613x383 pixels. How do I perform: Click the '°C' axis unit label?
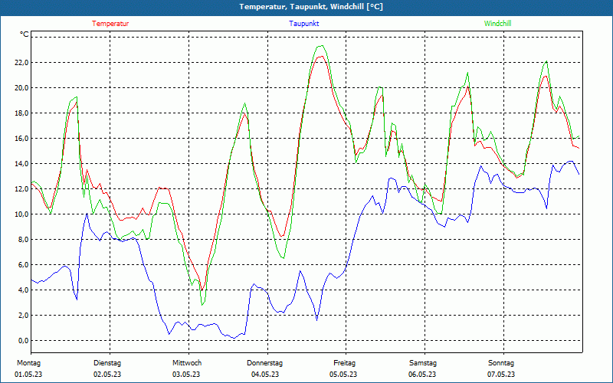25,34
